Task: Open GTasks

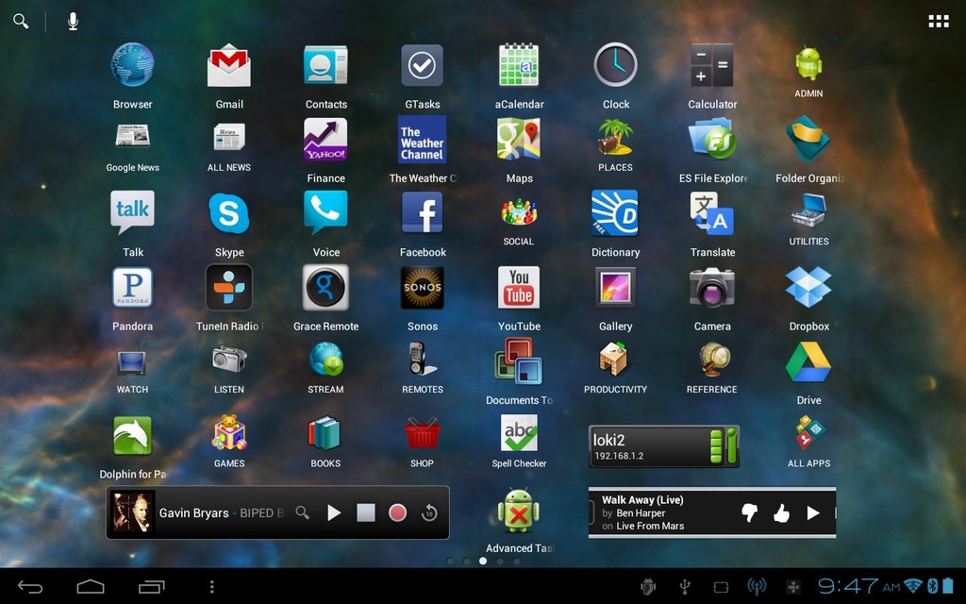Action: click(422, 65)
